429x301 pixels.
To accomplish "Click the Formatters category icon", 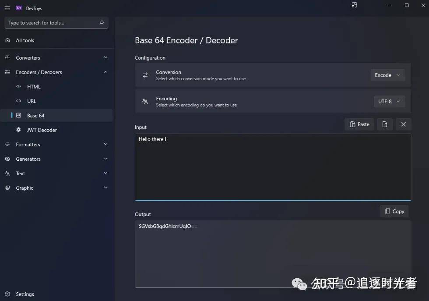I will coord(8,144).
